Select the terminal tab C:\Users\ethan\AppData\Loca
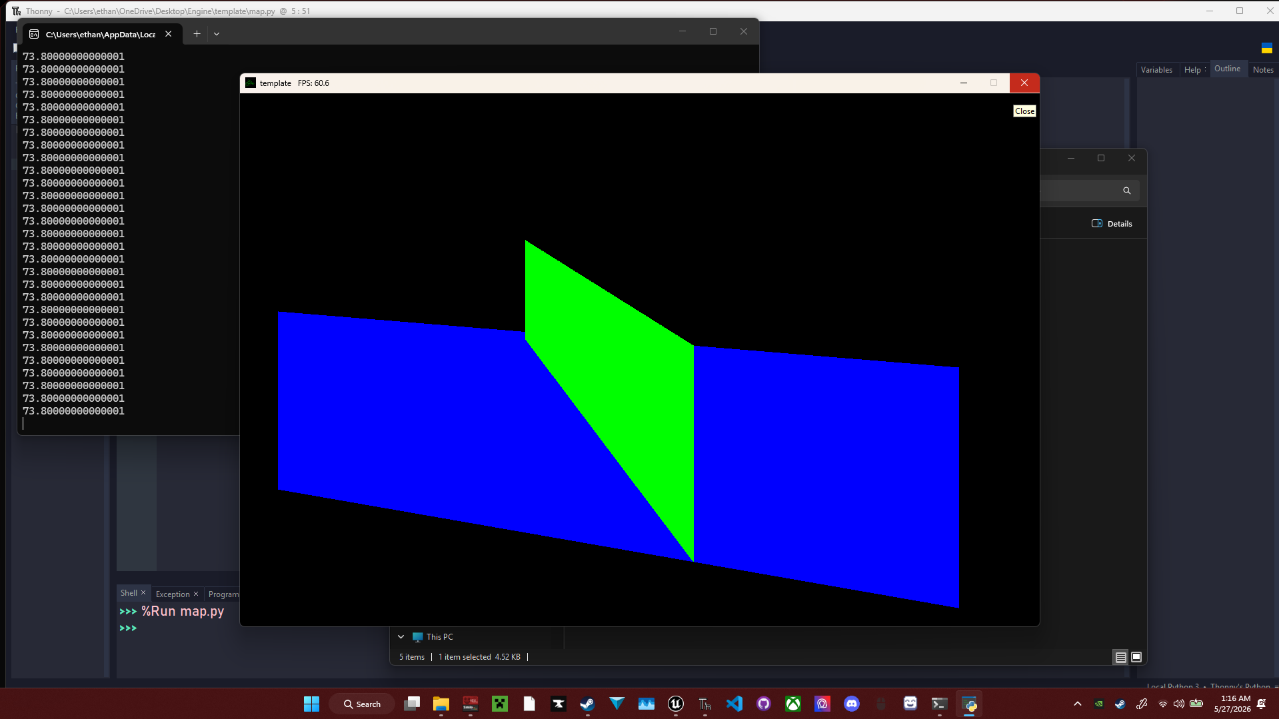Viewport: 1279px width, 719px height. coord(101,34)
